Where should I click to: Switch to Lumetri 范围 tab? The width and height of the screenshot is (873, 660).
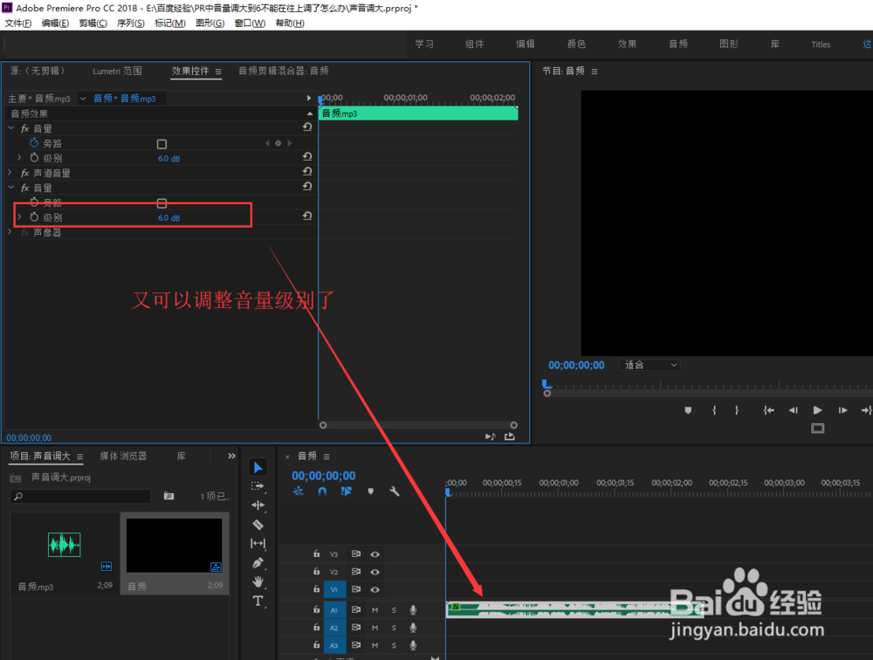(118, 71)
